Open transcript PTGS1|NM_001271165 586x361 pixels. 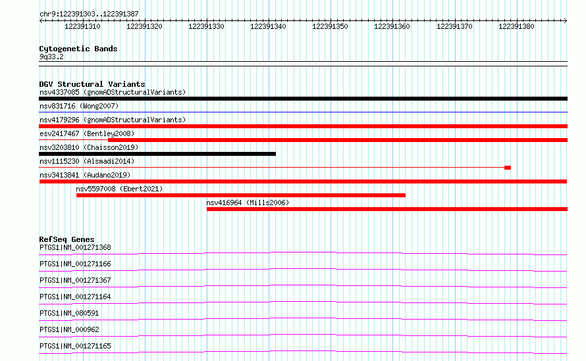(x=75, y=346)
